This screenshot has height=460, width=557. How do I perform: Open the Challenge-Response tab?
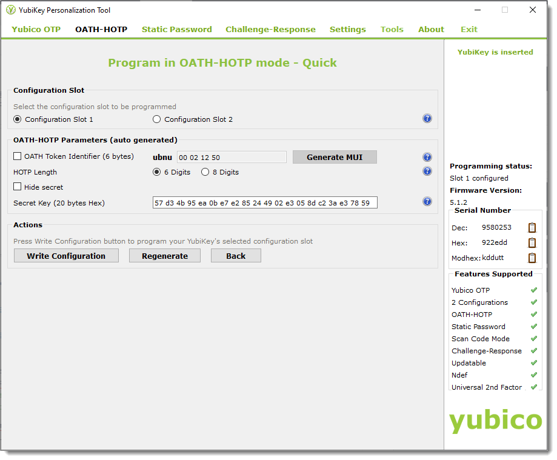coord(270,28)
